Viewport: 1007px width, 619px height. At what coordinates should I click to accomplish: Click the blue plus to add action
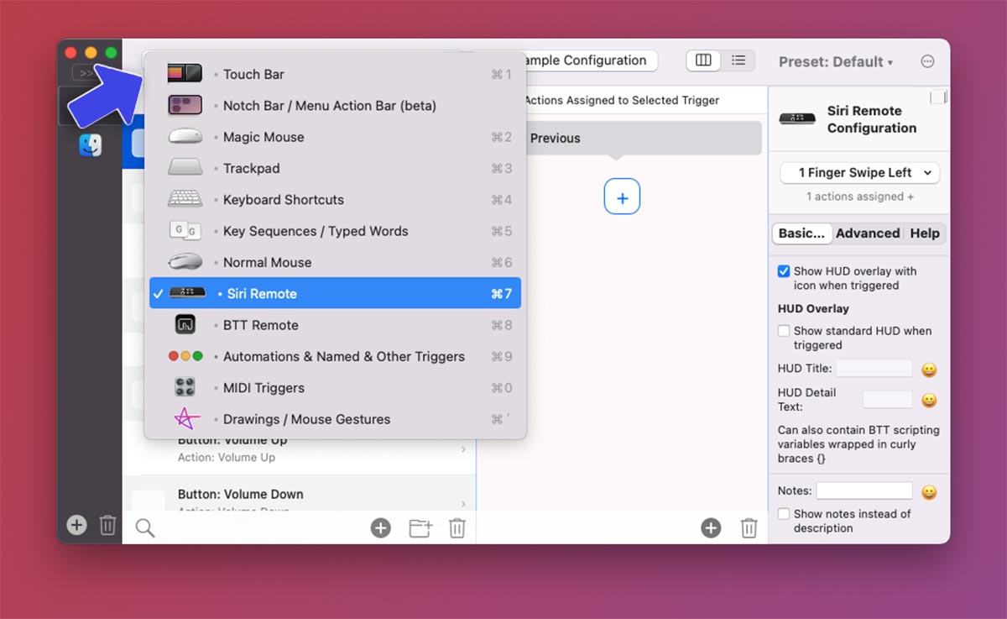click(622, 197)
